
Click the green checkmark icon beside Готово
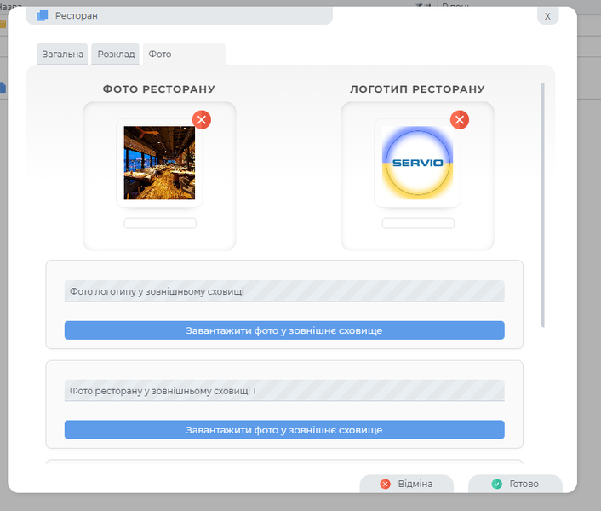496,484
